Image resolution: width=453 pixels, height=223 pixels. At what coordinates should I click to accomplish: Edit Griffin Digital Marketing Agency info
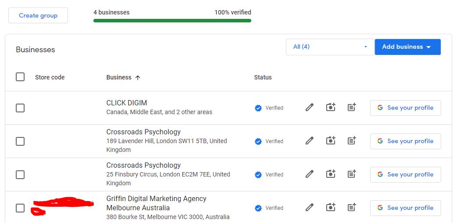310,208
